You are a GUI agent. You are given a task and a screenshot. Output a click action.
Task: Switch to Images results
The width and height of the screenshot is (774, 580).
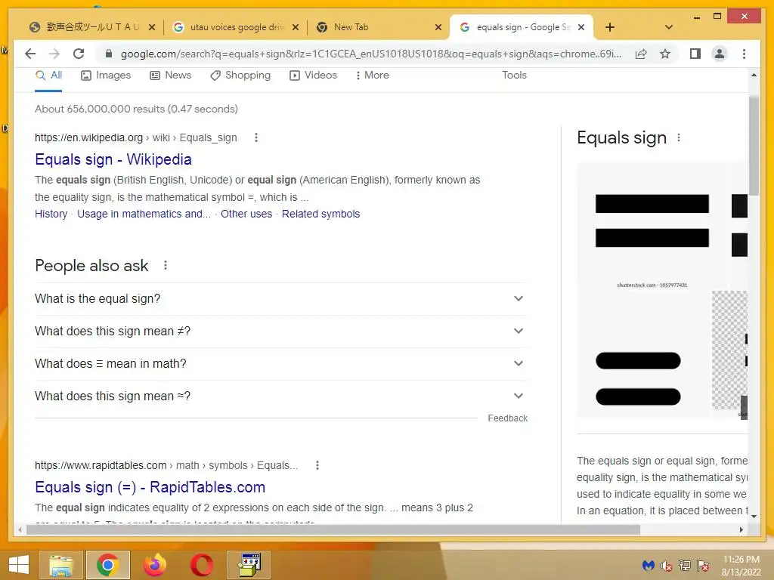tap(106, 76)
